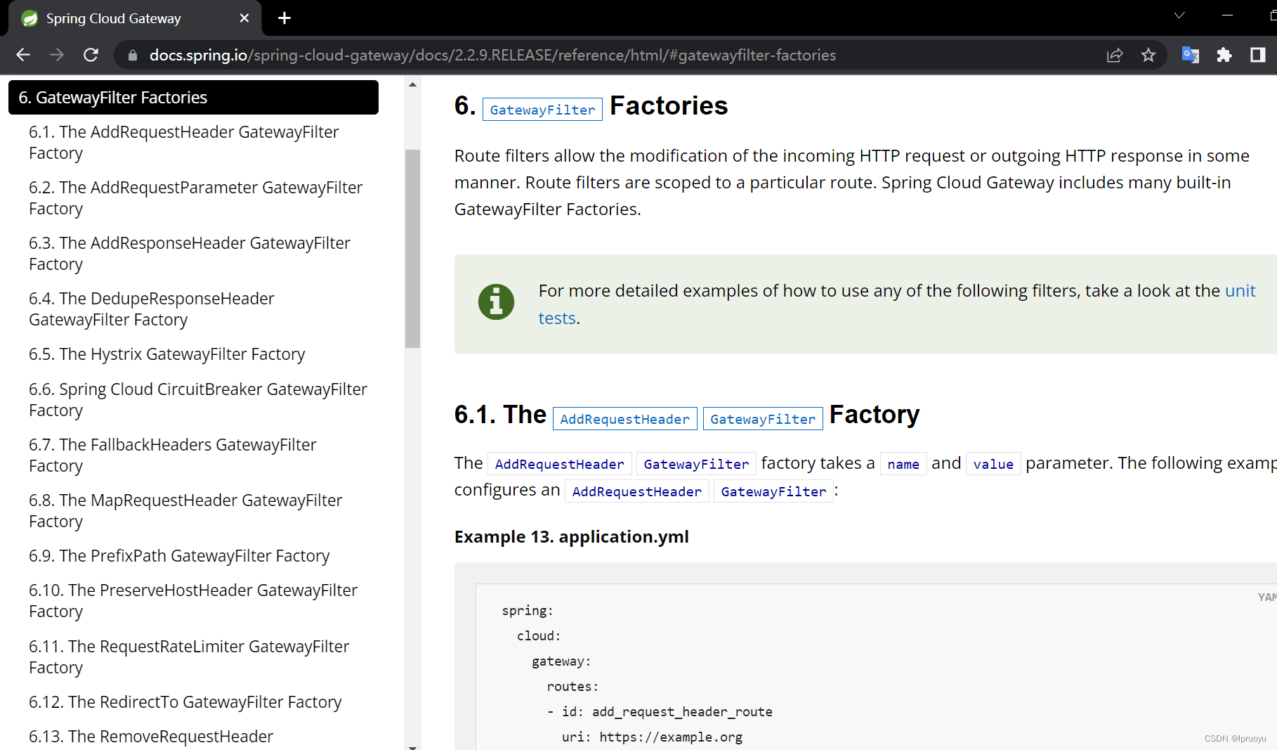Viewport: 1277px width, 750px height.
Task: Bookmark this page with star icon
Action: pos(1148,55)
